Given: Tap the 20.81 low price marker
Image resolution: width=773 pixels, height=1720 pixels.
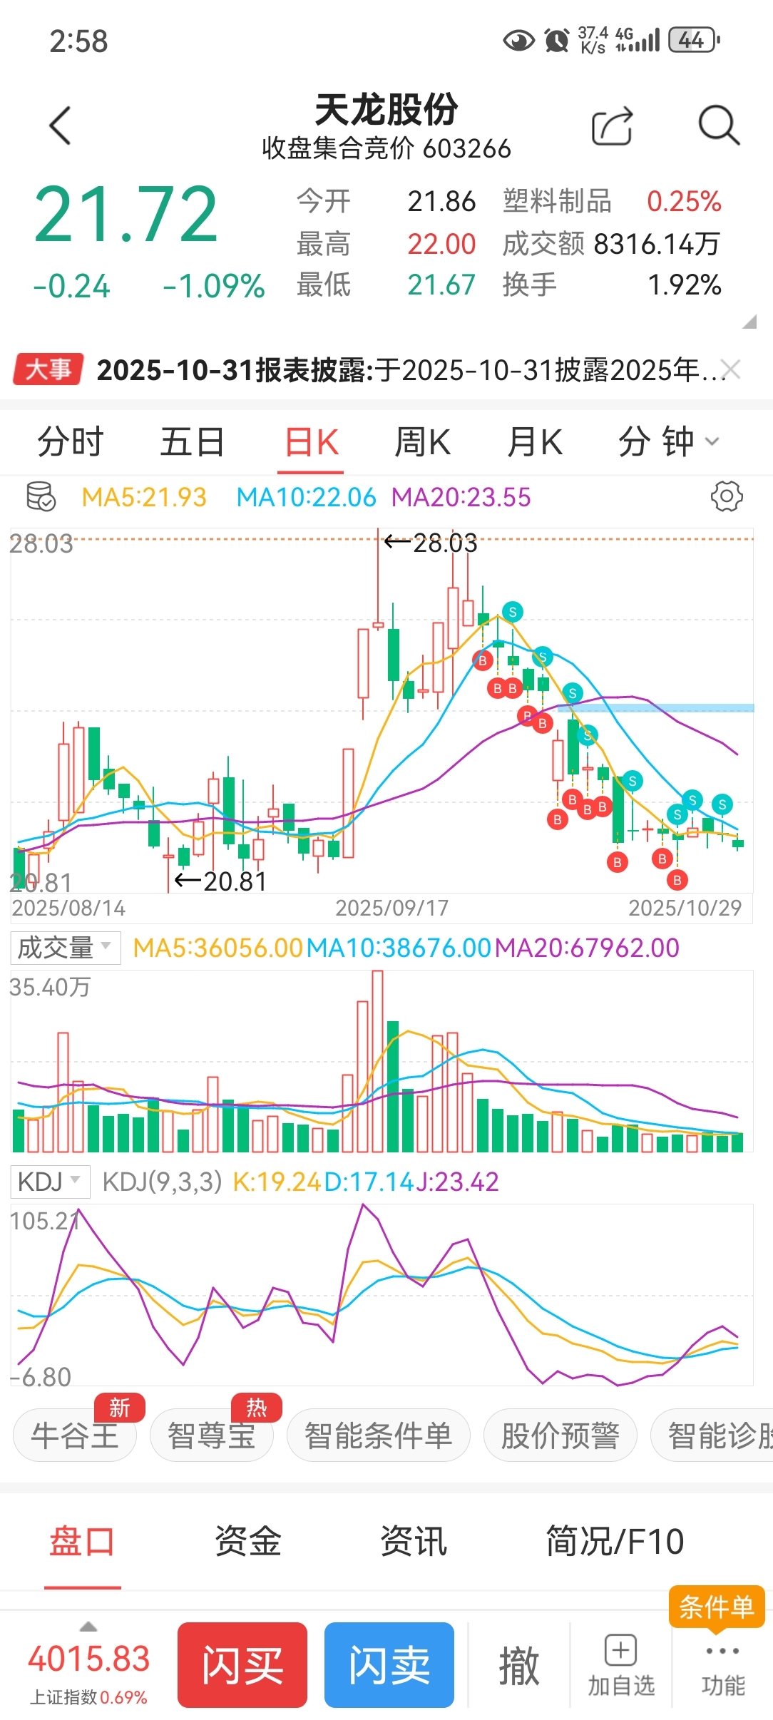Looking at the screenshot, I should point(220,881).
